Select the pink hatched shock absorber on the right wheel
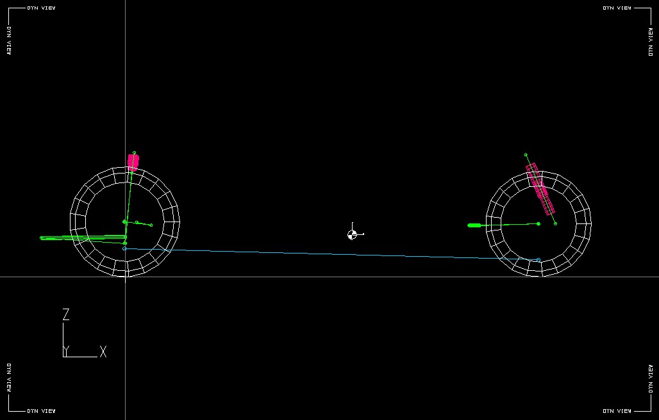 (x=540, y=188)
